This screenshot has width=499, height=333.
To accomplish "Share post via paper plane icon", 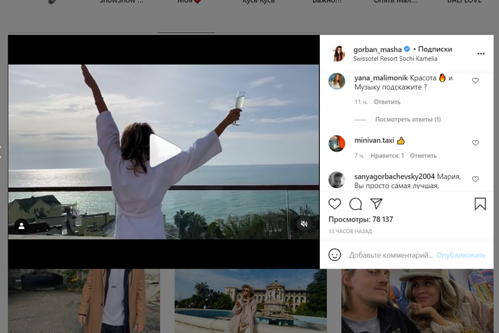I will pos(376,204).
